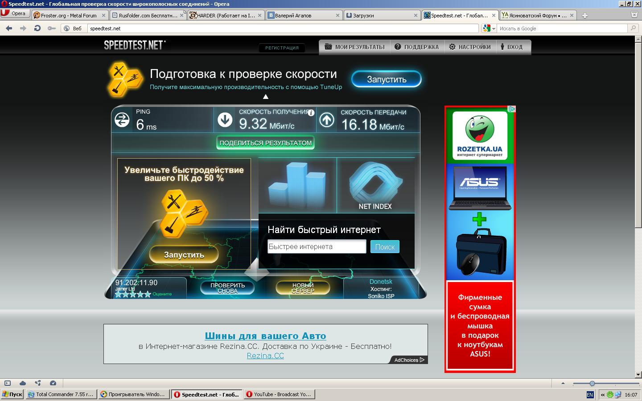Open the Настройки menu item

click(x=470, y=47)
